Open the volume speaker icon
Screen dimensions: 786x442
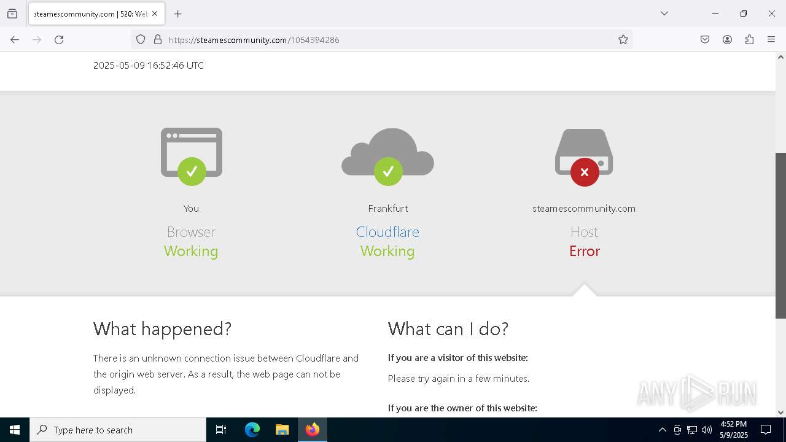tap(707, 430)
